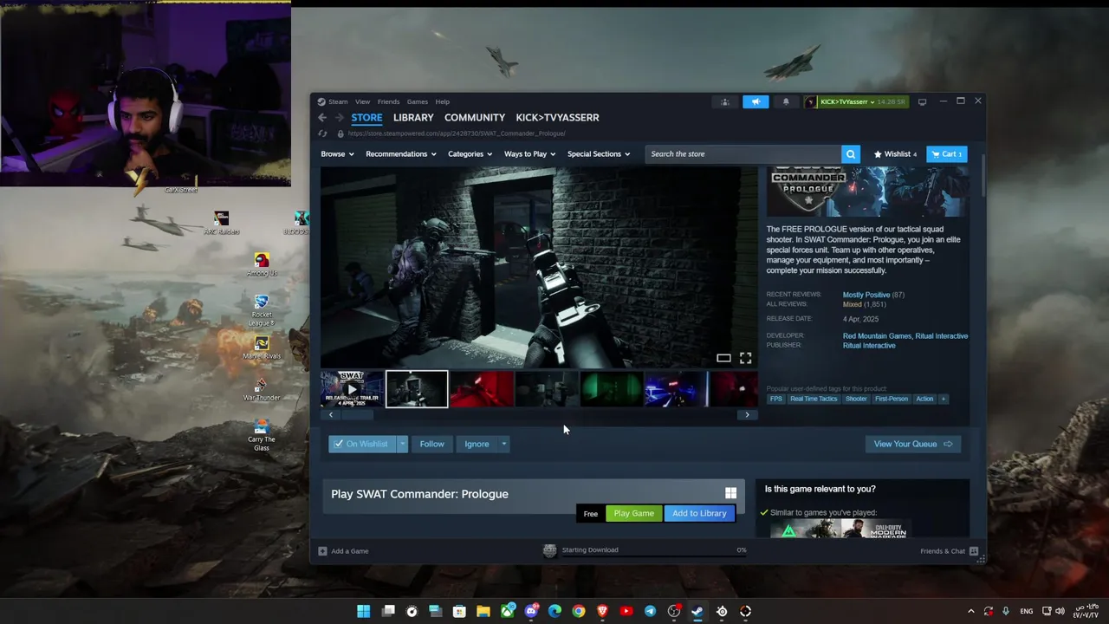
Task: Open Google Chrome from the taskbar
Action: click(x=579, y=611)
